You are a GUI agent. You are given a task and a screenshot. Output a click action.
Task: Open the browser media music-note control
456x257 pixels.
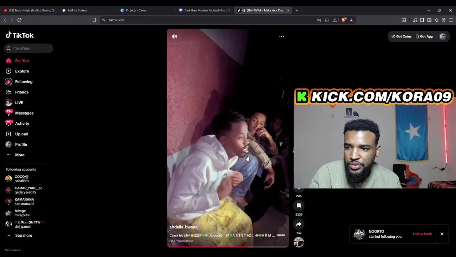pos(415,20)
